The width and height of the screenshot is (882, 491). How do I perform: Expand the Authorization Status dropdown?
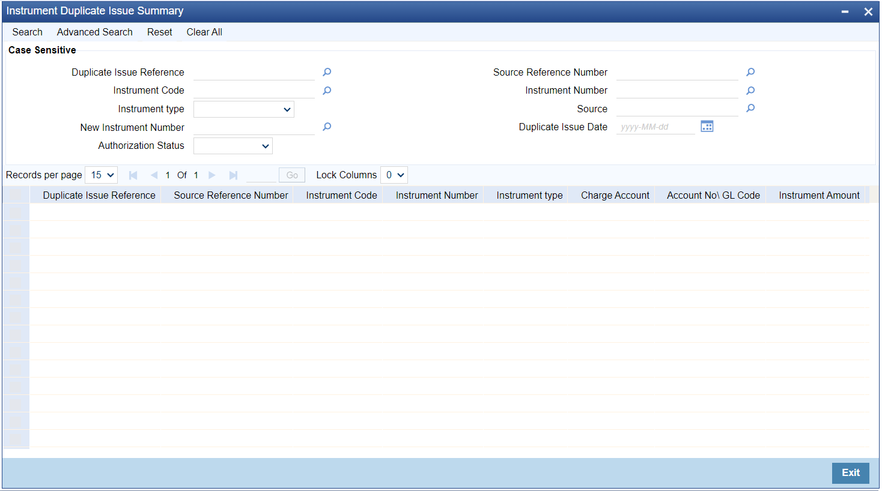233,146
